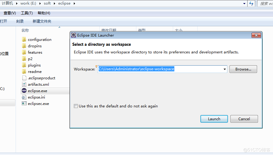Click the address bar refresh icon
The width and height of the screenshot is (273, 155).
[x=251, y=3]
